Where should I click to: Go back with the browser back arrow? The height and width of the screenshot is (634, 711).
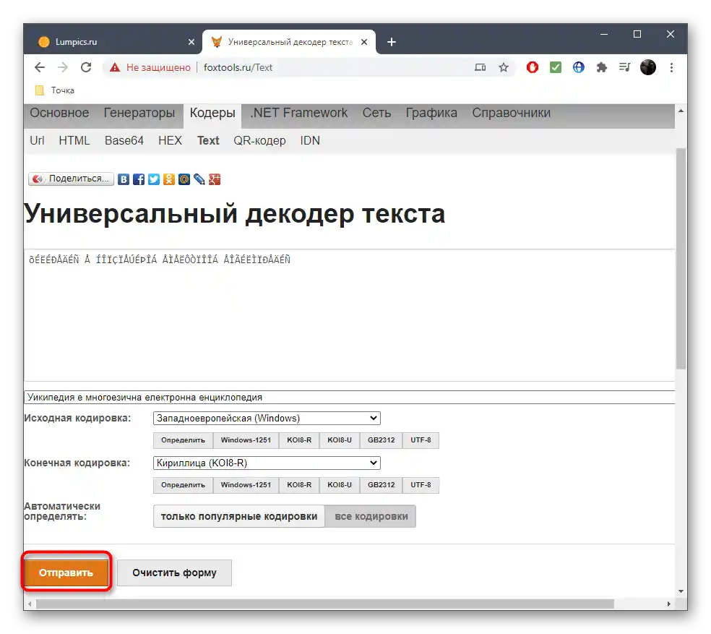(x=40, y=68)
